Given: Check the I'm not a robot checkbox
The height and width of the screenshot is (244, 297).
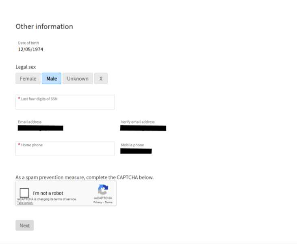Looking at the screenshot, I should click(x=24, y=193).
